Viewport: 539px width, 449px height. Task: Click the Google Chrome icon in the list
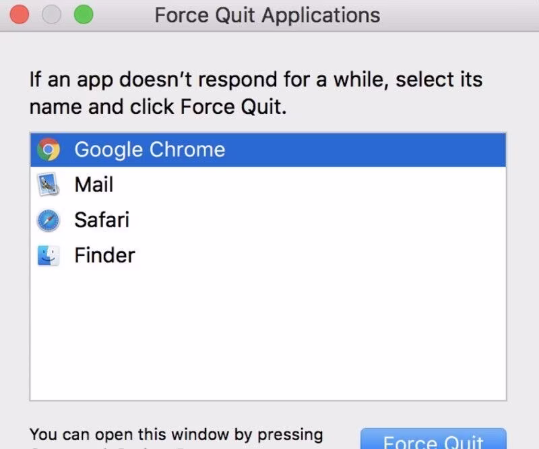49,150
